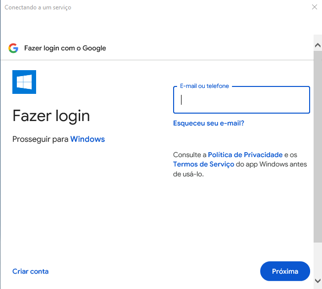The width and height of the screenshot is (322, 289).
Task: Click the Próxima button
Action: pos(285,271)
